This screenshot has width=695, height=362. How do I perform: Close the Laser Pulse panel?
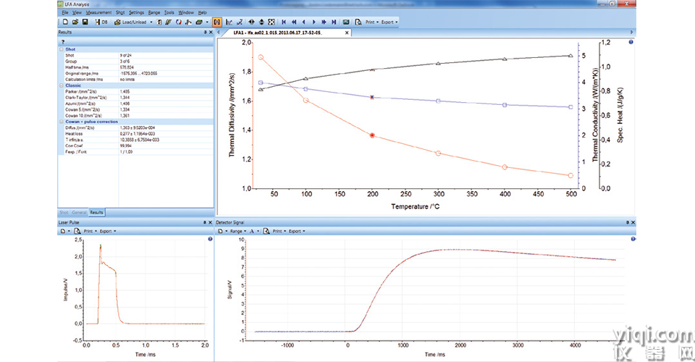coord(211,222)
